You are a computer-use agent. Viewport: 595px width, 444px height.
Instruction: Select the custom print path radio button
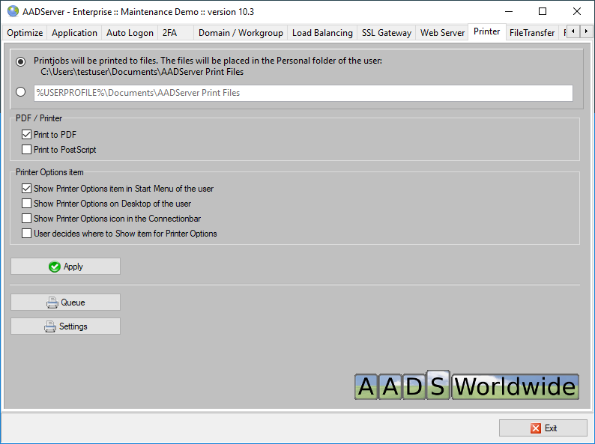tap(21, 93)
